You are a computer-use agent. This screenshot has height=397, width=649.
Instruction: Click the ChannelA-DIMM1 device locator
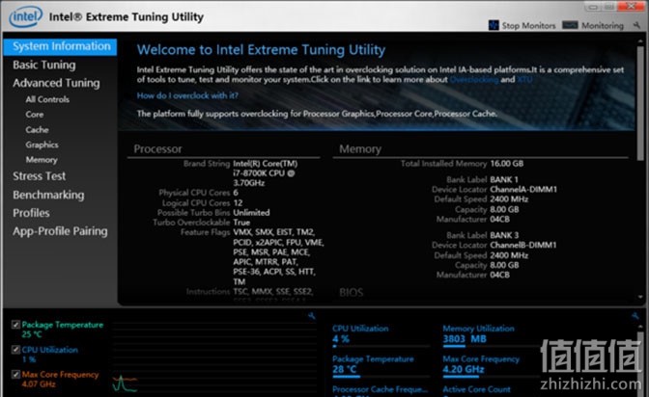[523, 190]
